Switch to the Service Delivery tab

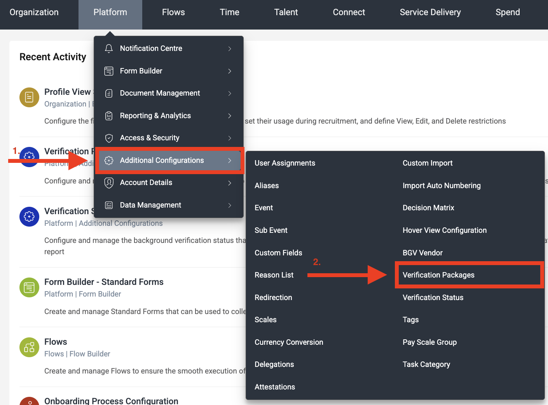click(x=430, y=12)
